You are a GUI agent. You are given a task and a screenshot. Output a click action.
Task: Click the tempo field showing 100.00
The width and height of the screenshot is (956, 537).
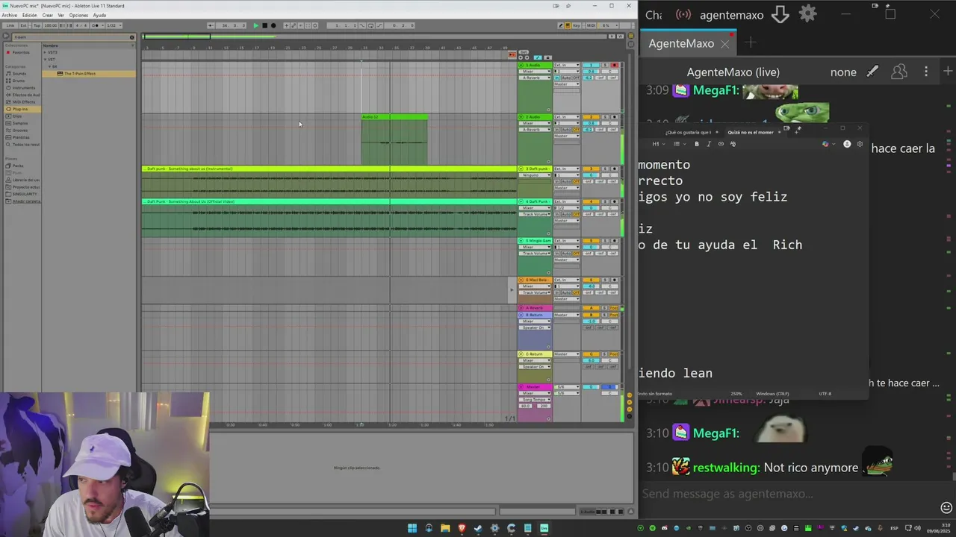[51, 25]
